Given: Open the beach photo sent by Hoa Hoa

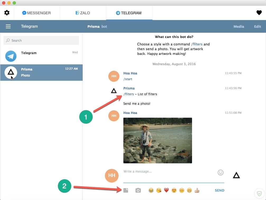Looking at the screenshot, I should (x=158, y=141).
